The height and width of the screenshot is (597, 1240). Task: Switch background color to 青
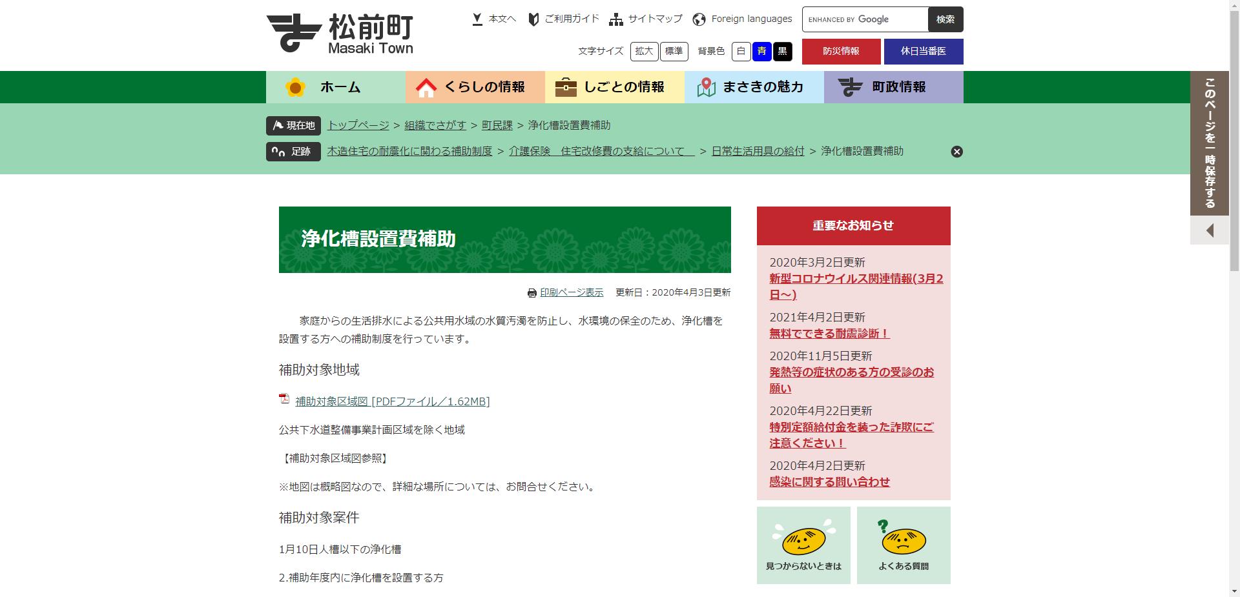click(762, 52)
